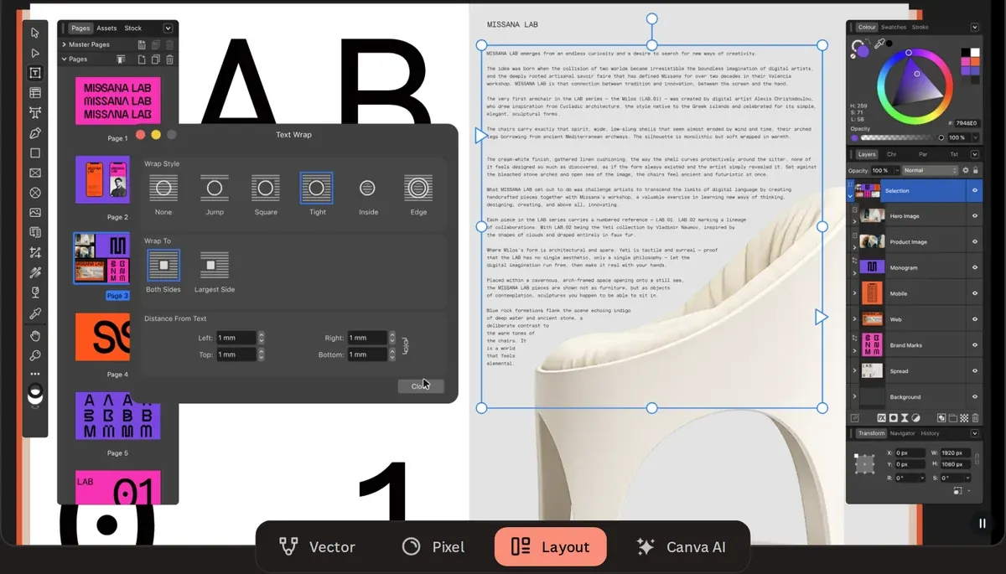Select the Frame Text tool

pos(34,74)
